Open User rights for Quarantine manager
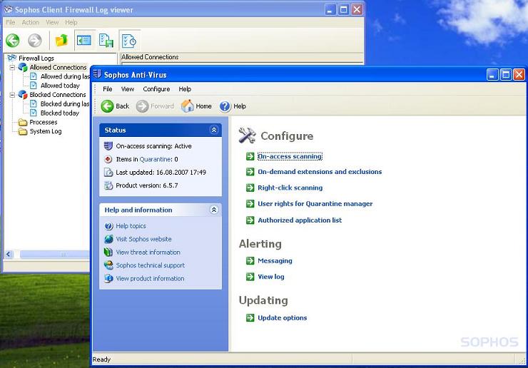The image size is (528, 368). 315,204
